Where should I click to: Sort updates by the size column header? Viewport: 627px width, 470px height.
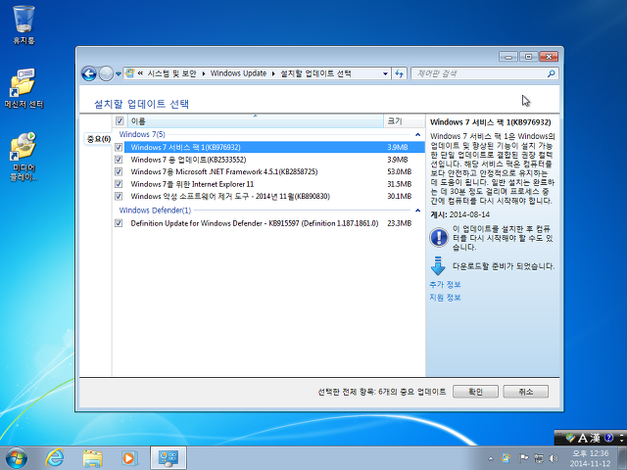[x=404, y=120]
